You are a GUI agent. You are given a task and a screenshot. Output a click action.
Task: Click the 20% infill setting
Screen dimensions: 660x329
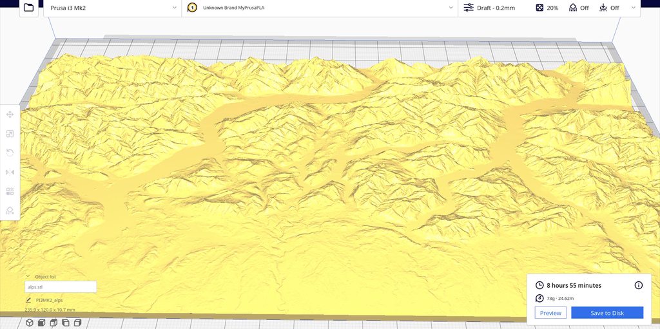pyautogui.click(x=547, y=8)
